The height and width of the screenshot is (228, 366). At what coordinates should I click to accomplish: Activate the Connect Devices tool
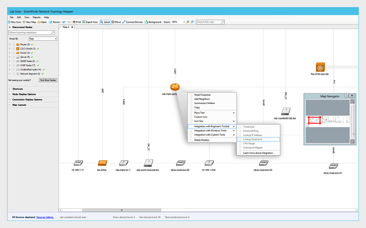point(132,22)
